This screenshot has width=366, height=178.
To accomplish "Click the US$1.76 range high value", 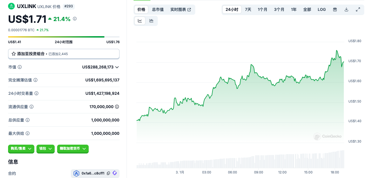I will tap(113, 42).
